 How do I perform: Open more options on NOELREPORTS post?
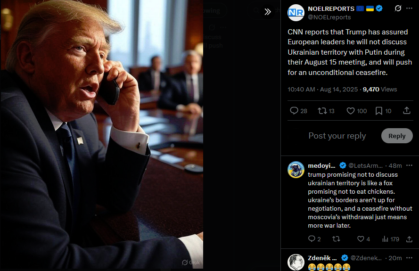click(x=409, y=8)
